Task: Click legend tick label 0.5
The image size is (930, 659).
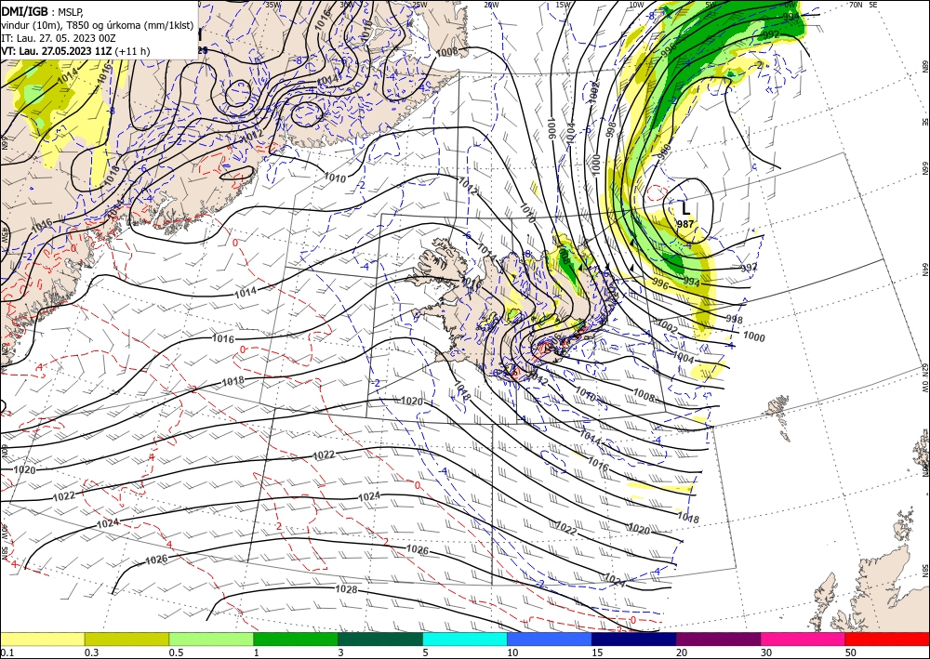Action: click(x=176, y=652)
